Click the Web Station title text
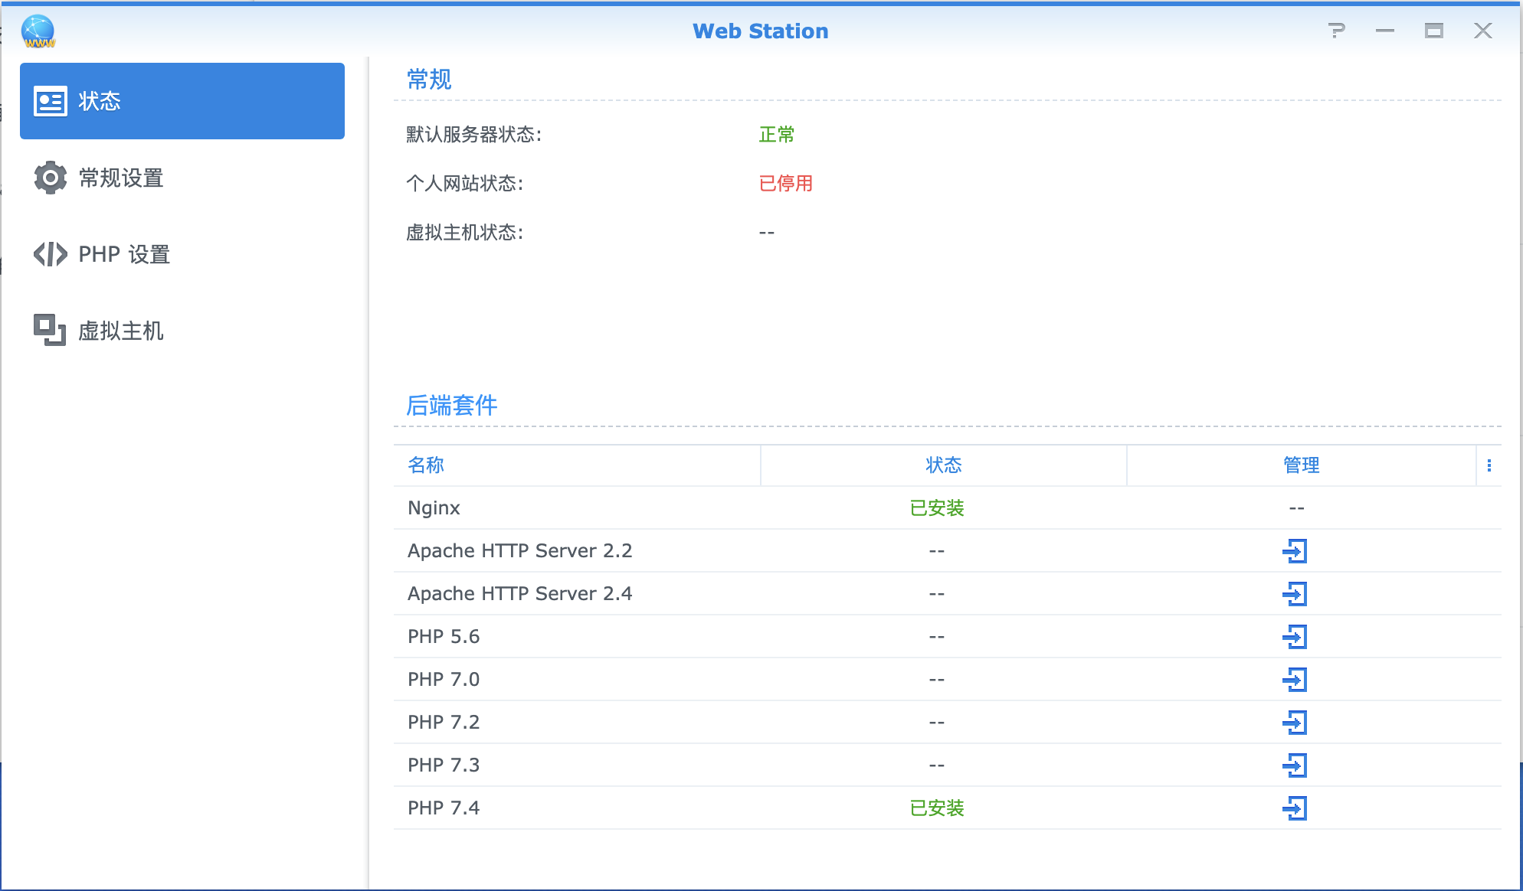 [x=761, y=31]
